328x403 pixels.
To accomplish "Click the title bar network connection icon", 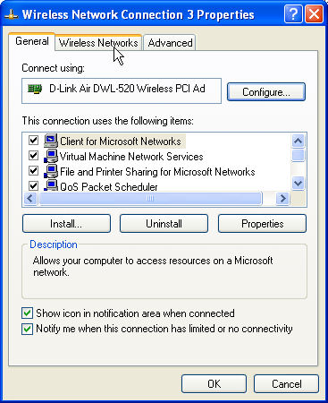I will 12,14.
